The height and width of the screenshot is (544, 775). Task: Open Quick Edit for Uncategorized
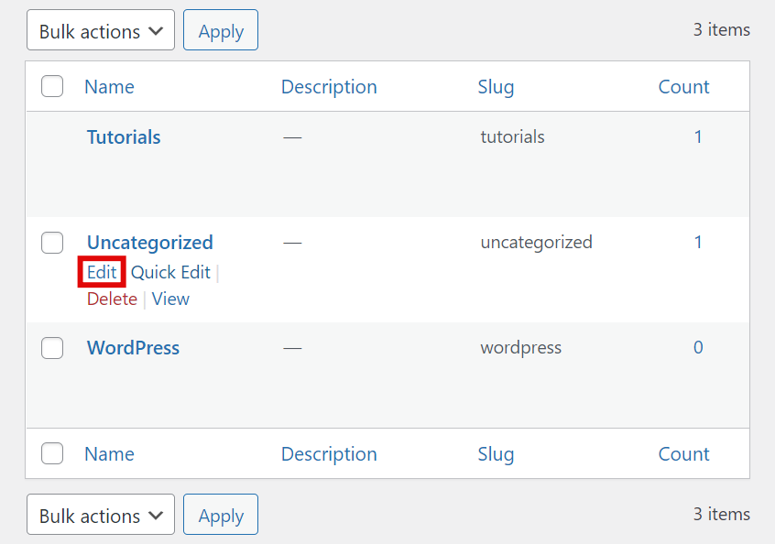(170, 272)
